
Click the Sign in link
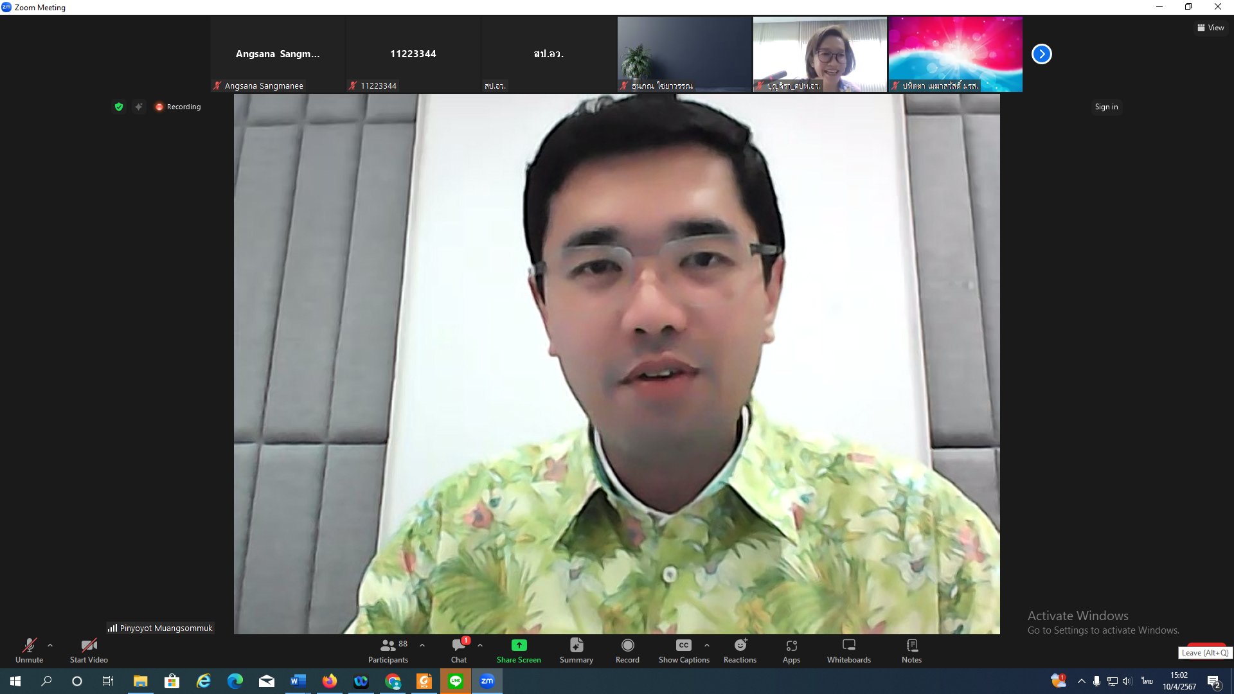1106,107
